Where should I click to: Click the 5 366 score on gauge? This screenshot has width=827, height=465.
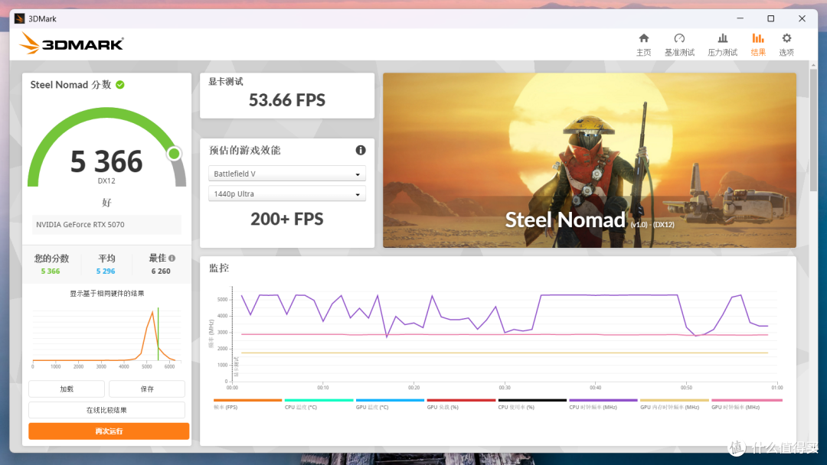point(106,161)
